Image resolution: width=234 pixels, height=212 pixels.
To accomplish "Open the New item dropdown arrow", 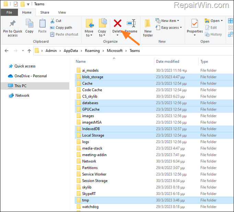I will 178,21.
